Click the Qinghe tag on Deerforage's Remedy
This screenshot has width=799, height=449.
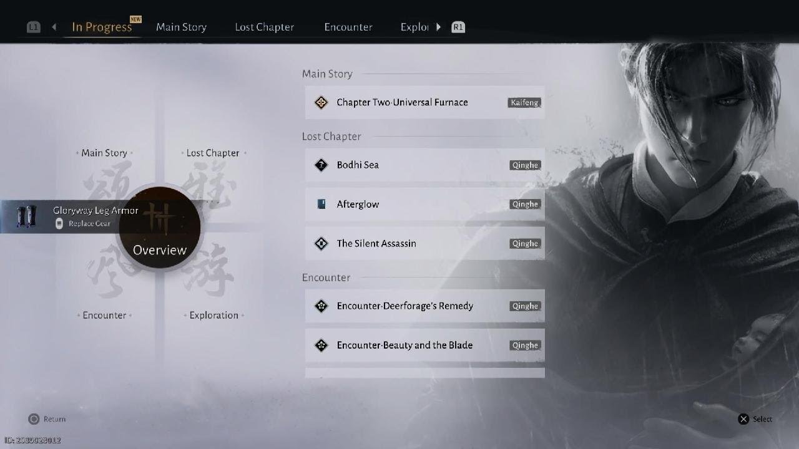pyautogui.click(x=525, y=306)
